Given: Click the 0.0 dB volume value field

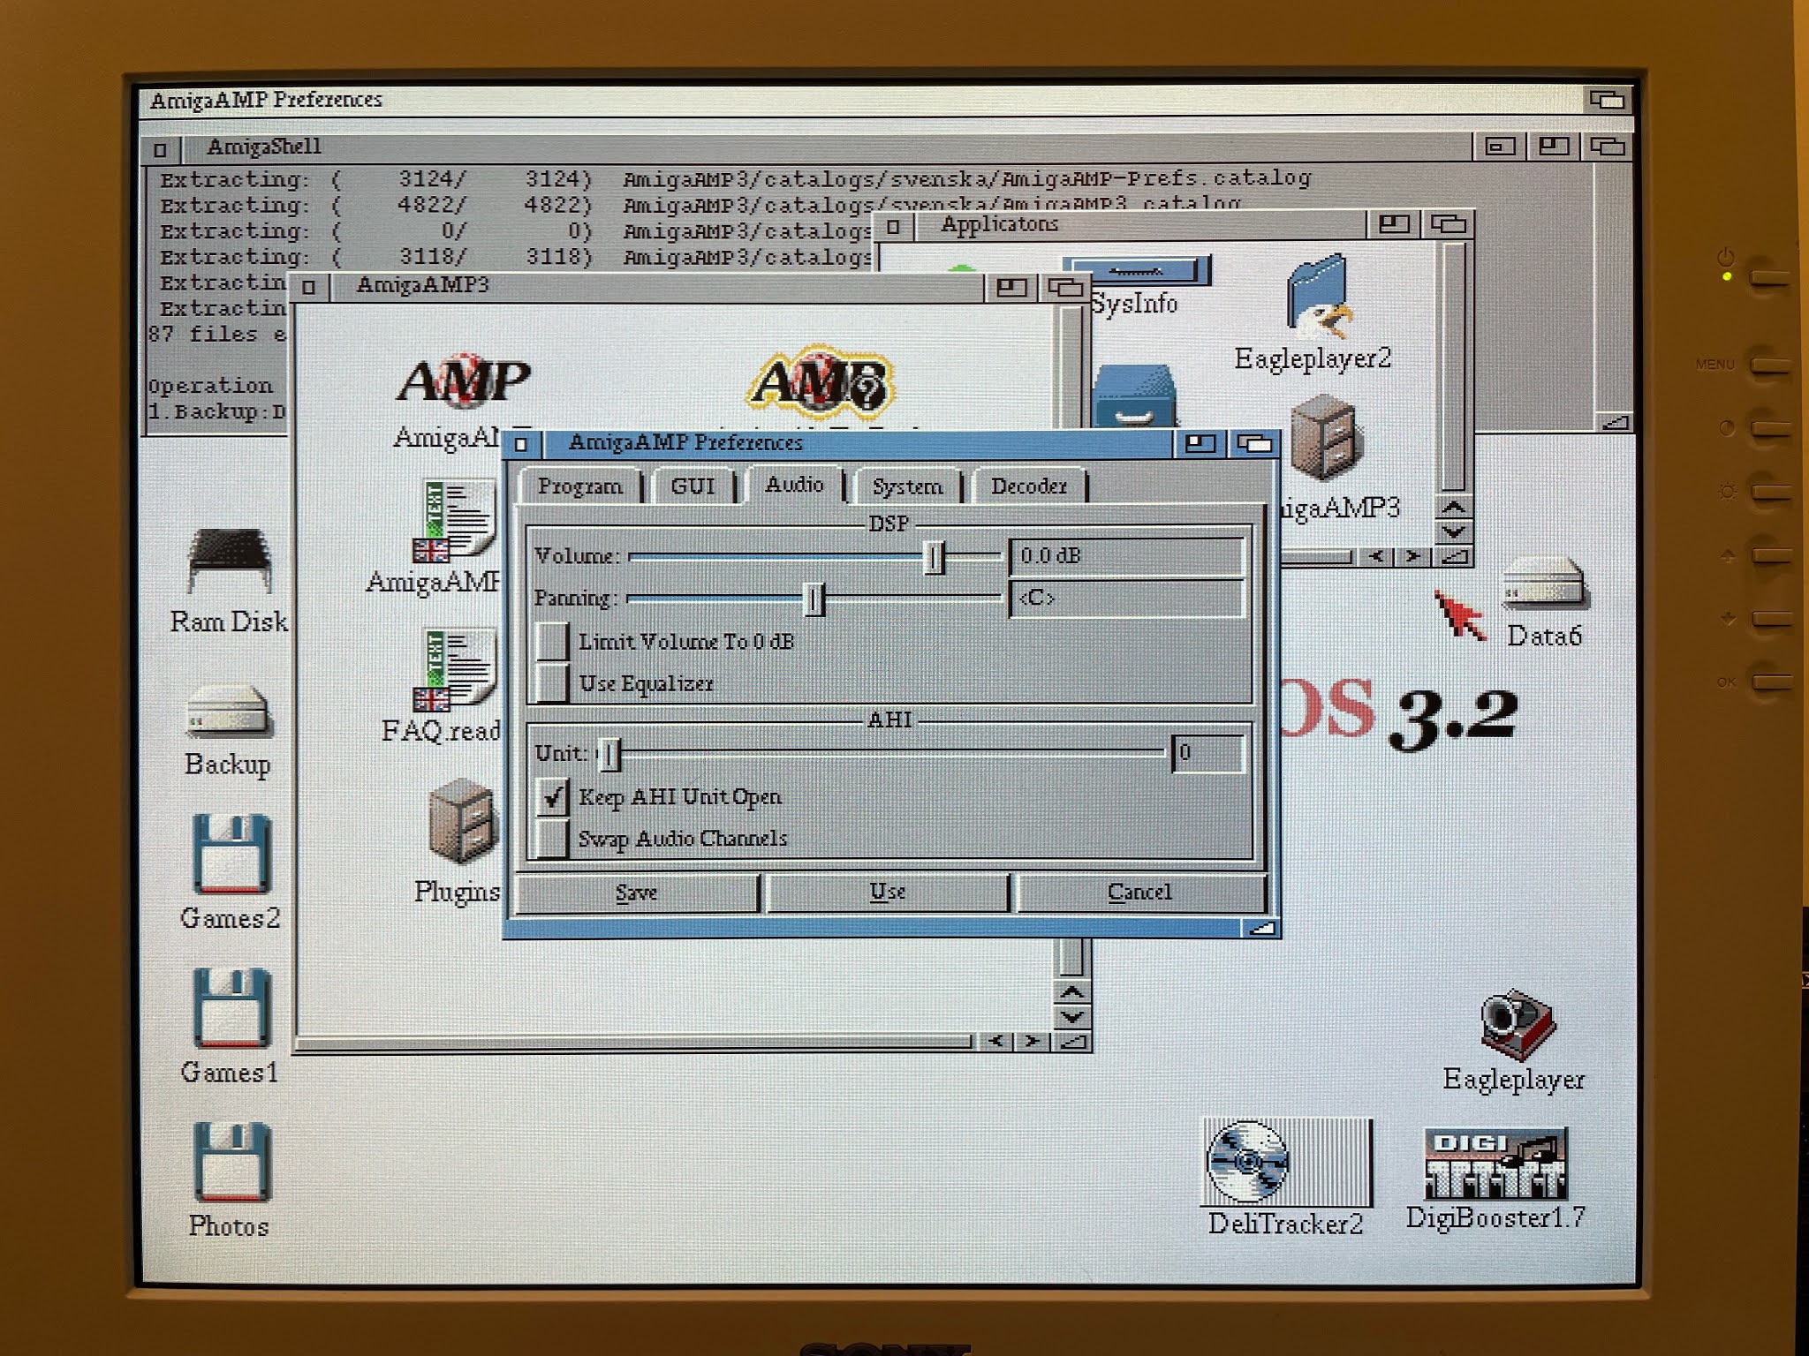Looking at the screenshot, I should point(1126,556).
